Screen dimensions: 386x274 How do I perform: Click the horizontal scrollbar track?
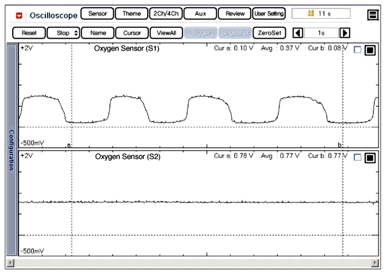[193, 263]
